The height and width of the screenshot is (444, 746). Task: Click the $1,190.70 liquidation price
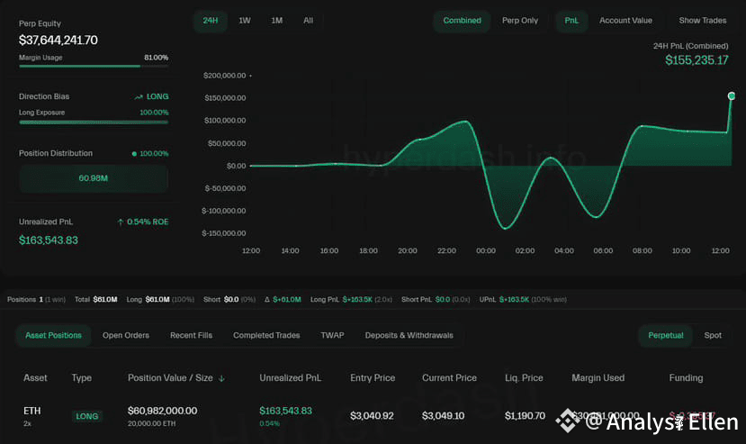tap(525, 416)
